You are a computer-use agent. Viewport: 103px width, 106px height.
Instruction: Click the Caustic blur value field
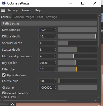[46, 81]
